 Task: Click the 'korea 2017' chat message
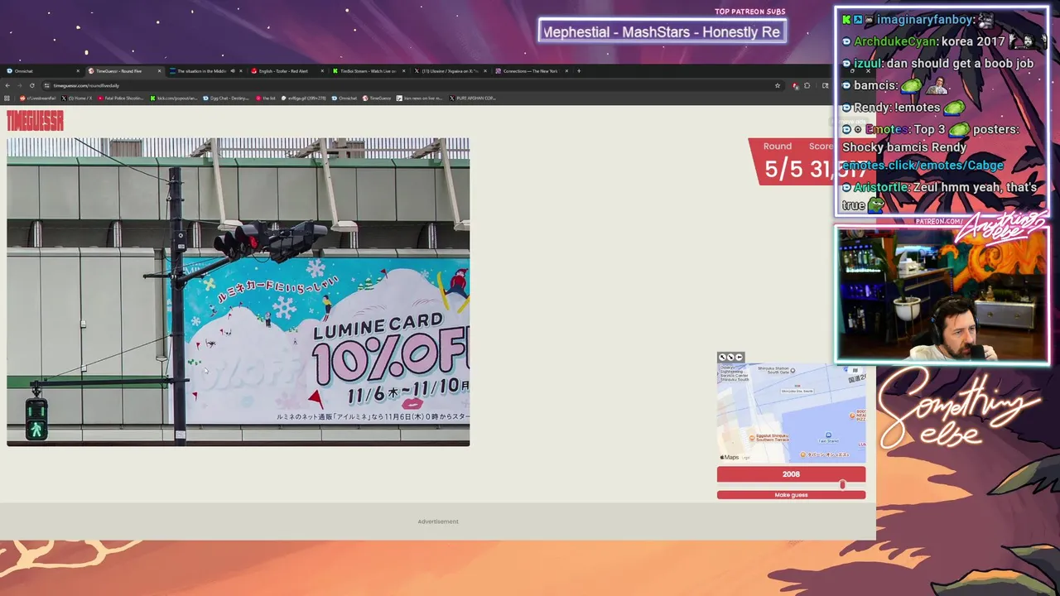(973, 41)
